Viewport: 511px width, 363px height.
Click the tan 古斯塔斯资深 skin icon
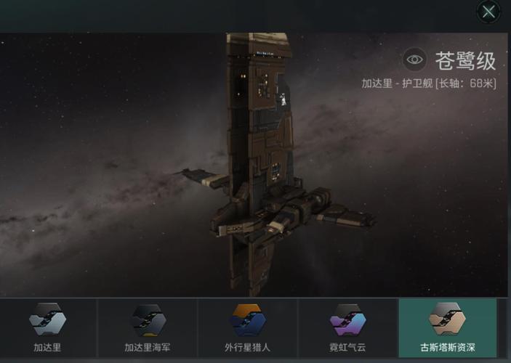448,319
